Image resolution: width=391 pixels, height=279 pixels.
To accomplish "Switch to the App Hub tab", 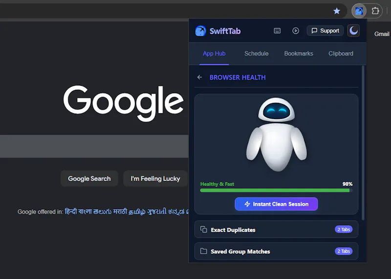I will [214, 54].
